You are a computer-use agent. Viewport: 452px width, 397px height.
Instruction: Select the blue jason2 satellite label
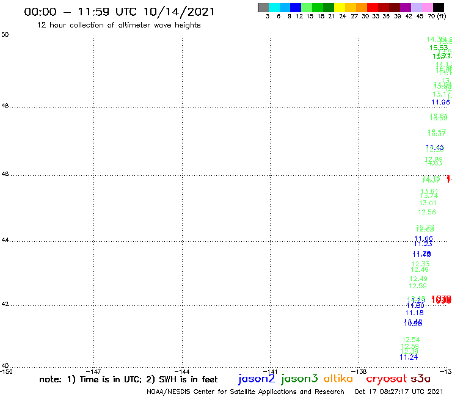click(257, 379)
